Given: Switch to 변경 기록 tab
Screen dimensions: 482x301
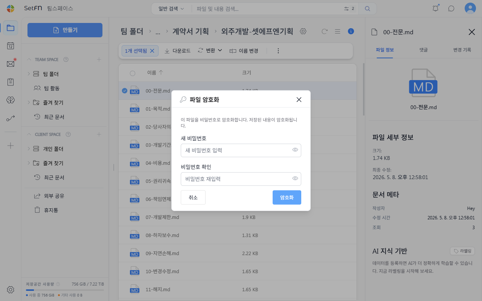Looking at the screenshot, I should [x=462, y=50].
